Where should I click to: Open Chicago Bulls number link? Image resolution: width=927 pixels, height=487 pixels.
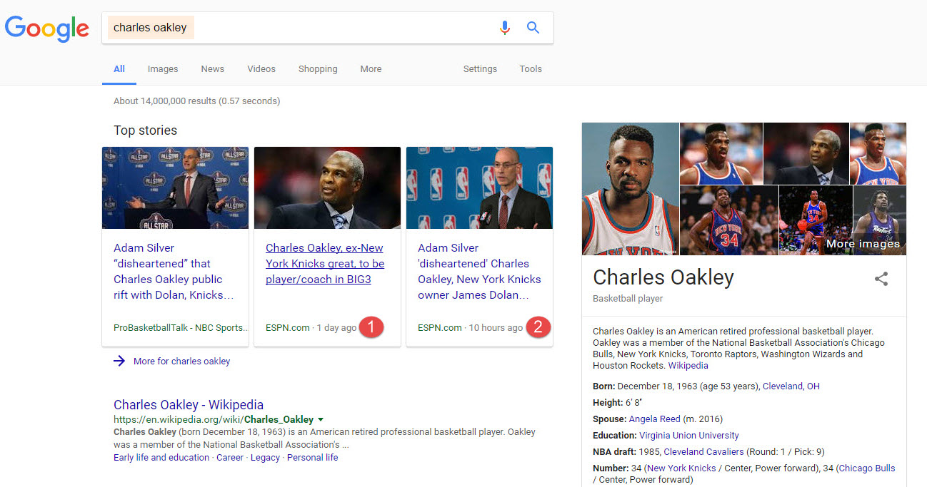(867, 468)
